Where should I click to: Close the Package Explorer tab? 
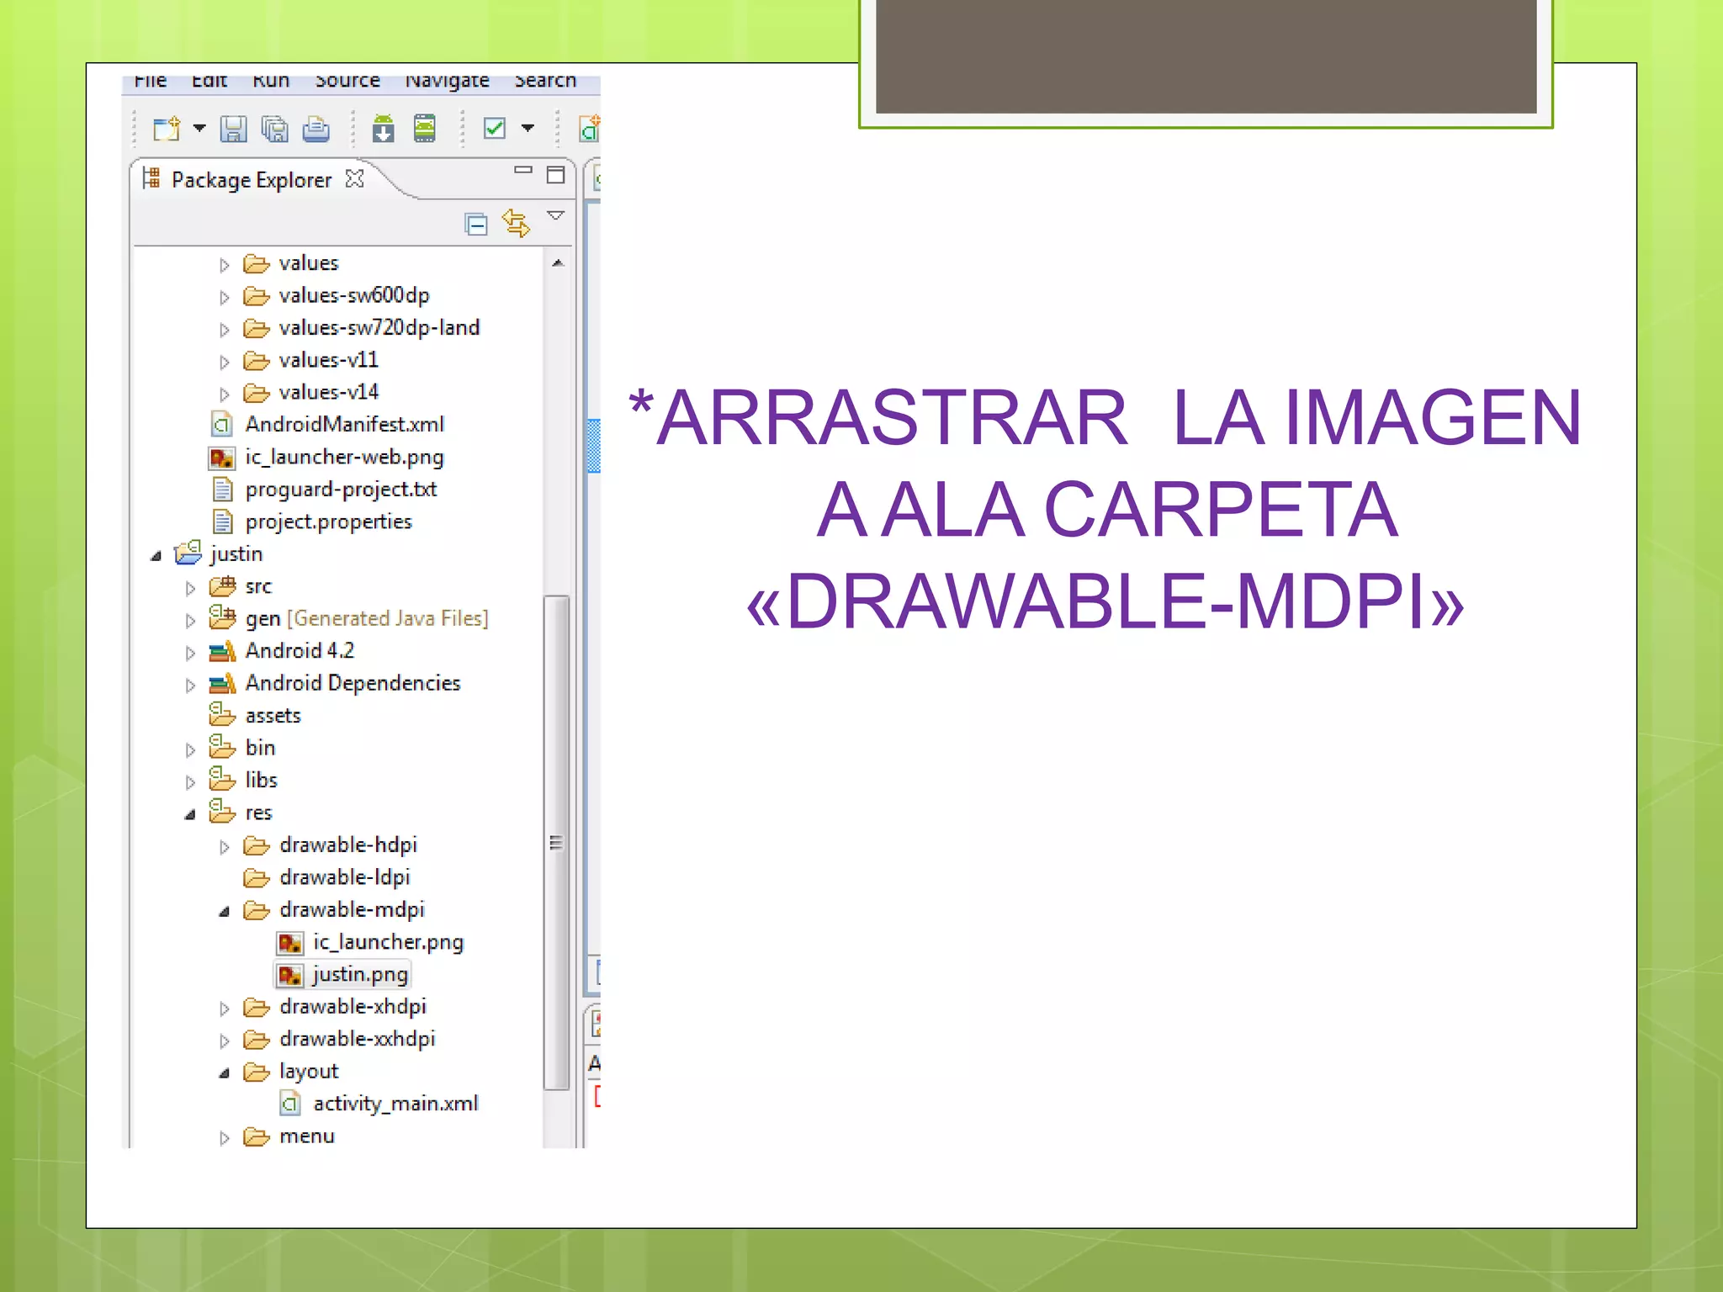pyautogui.click(x=355, y=179)
